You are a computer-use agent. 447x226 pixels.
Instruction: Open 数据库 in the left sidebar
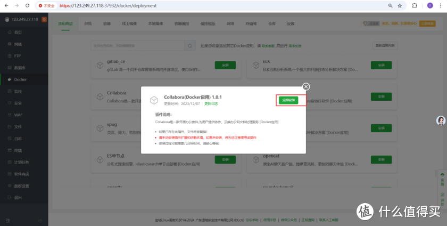pyautogui.click(x=20, y=68)
